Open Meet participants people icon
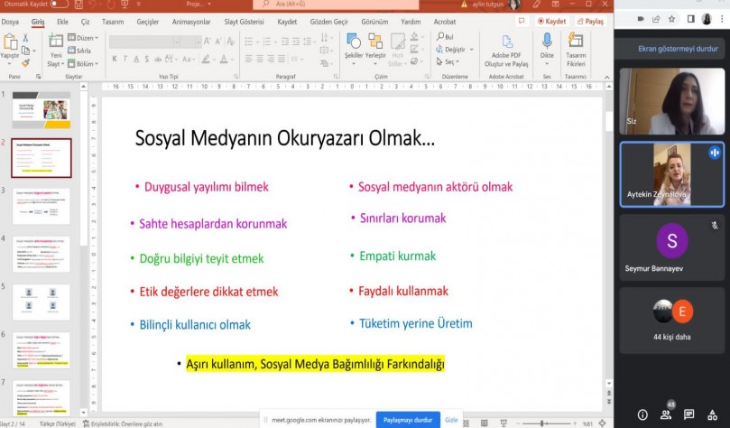The width and height of the screenshot is (730, 428). click(x=666, y=414)
